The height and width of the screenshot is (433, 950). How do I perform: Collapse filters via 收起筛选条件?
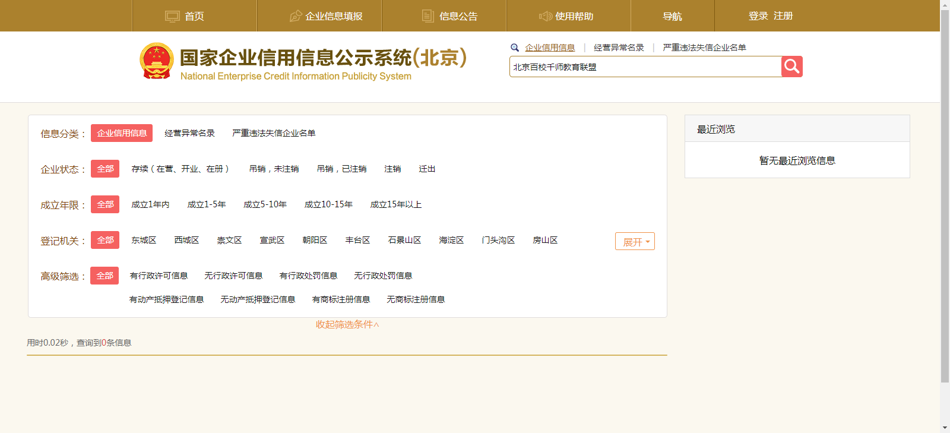[347, 324]
